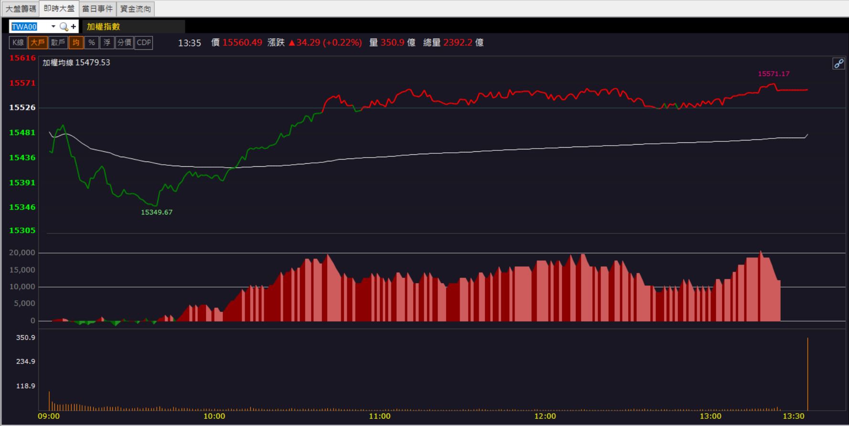Click the 20,000 axis label
The height and width of the screenshot is (426, 849).
pos(22,253)
